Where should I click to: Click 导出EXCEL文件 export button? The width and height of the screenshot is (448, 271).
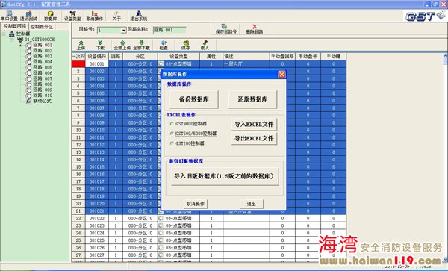254,138
